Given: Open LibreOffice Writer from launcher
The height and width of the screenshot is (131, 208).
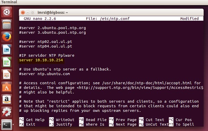Looking at the screenshot, I should coord(7,49).
